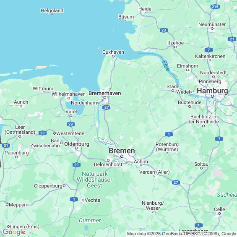This screenshot has width=237, height=237.
Task: Click the Bremen city marker
Action: point(122,156)
